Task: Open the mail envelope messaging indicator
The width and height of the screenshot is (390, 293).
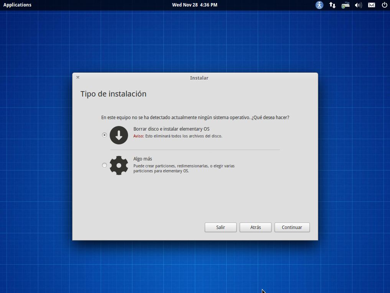Action: (372, 5)
